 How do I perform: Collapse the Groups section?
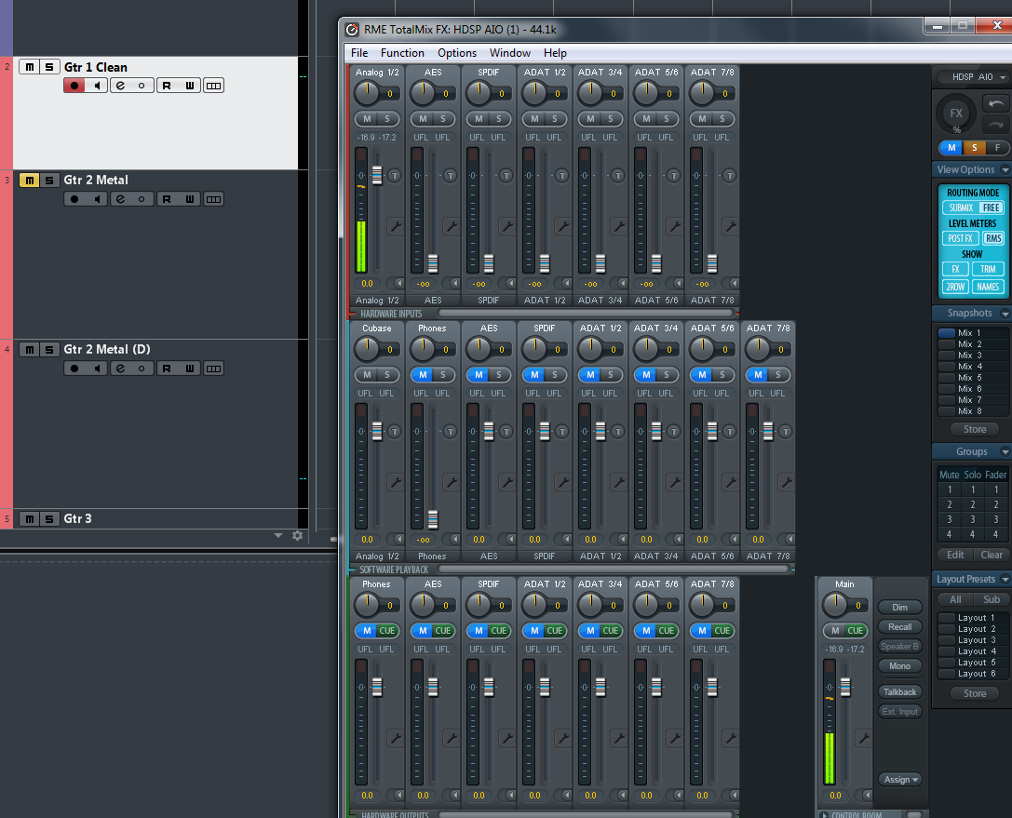1005,451
